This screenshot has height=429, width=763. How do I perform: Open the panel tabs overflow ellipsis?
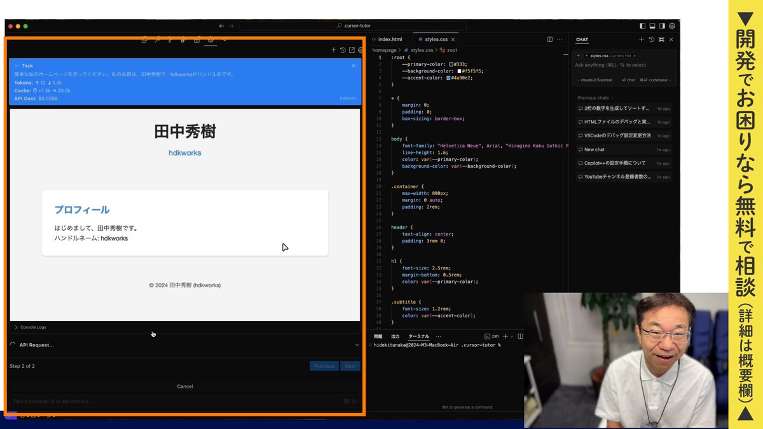tap(439, 336)
